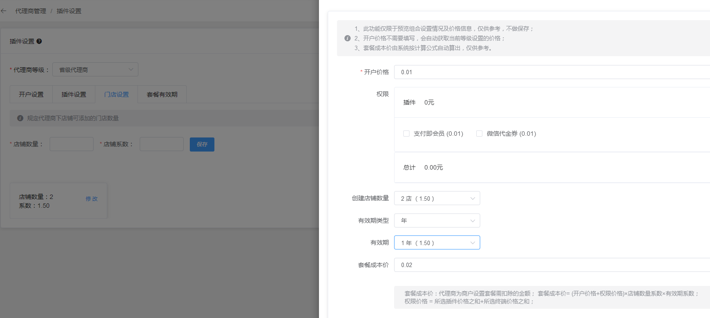Click the info icon beside 规定代理商下店铺 notice
Image resolution: width=710 pixels, height=318 pixels.
click(x=20, y=118)
